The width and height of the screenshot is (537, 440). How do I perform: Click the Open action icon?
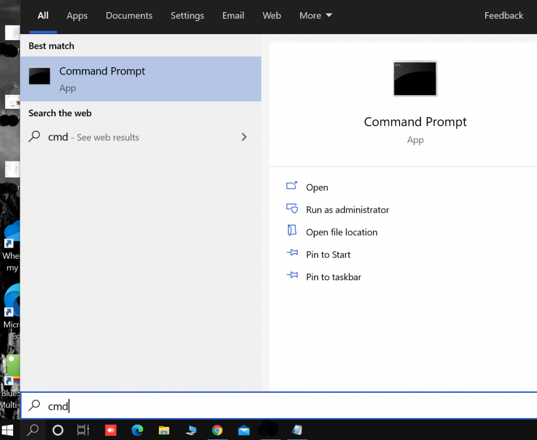pyautogui.click(x=292, y=186)
